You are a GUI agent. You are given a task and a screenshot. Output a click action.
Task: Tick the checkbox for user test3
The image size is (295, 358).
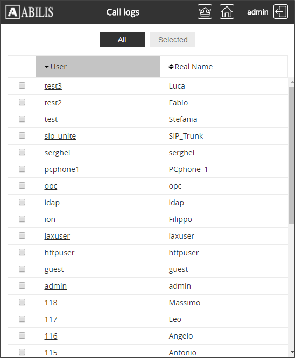click(22, 85)
